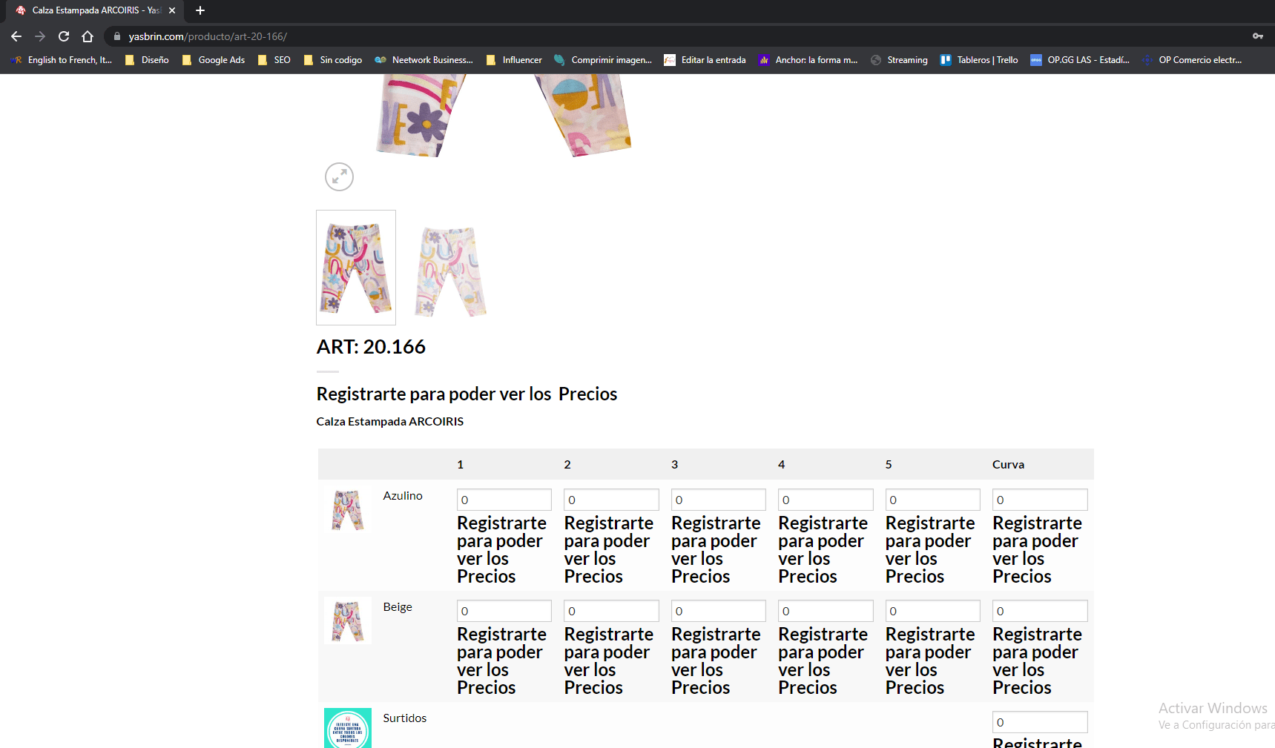Open the SEO bookmark folder
1275x748 pixels.
(274, 60)
